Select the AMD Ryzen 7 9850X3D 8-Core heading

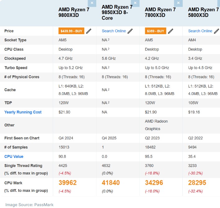[x=117, y=12]
